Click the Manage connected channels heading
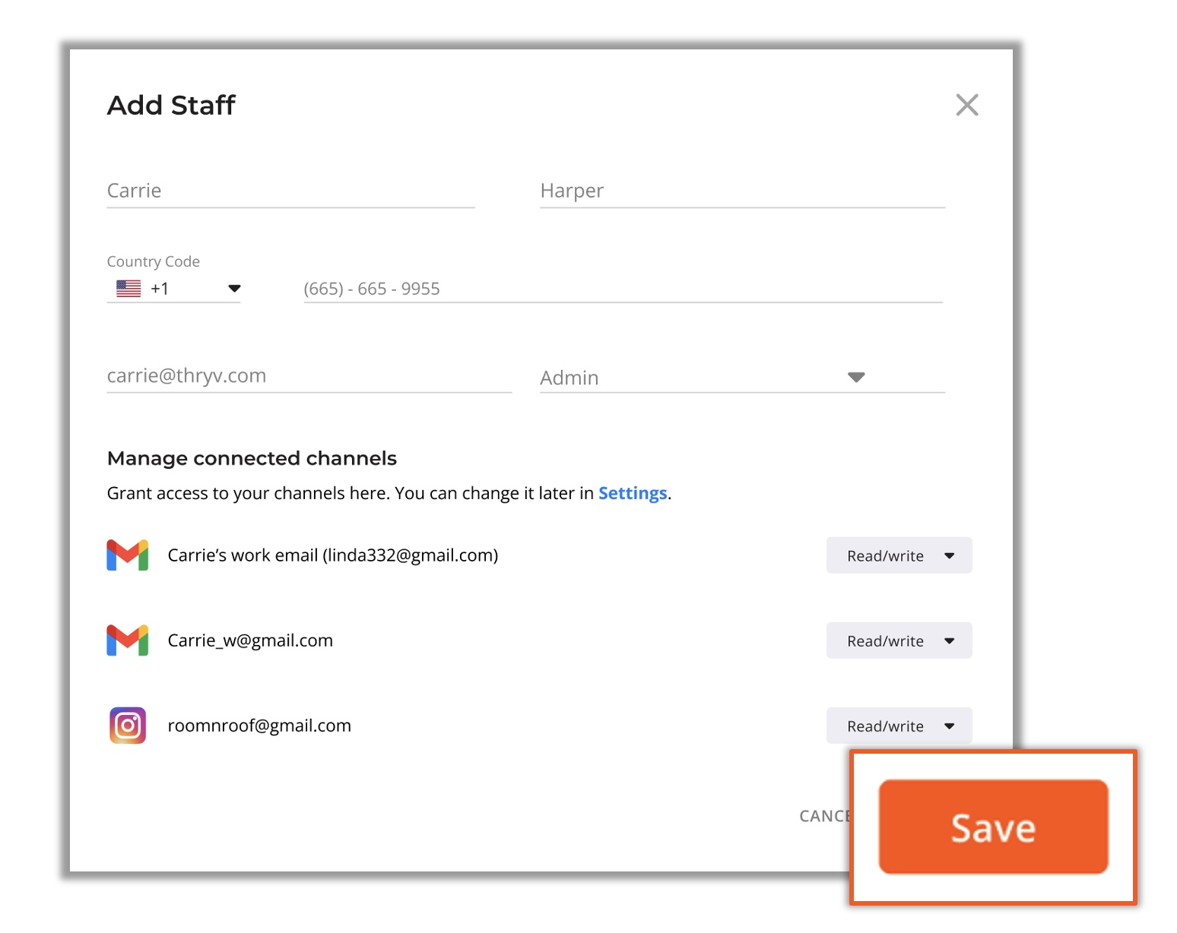This screenshot has width=1177, height=933. [252, 458]
